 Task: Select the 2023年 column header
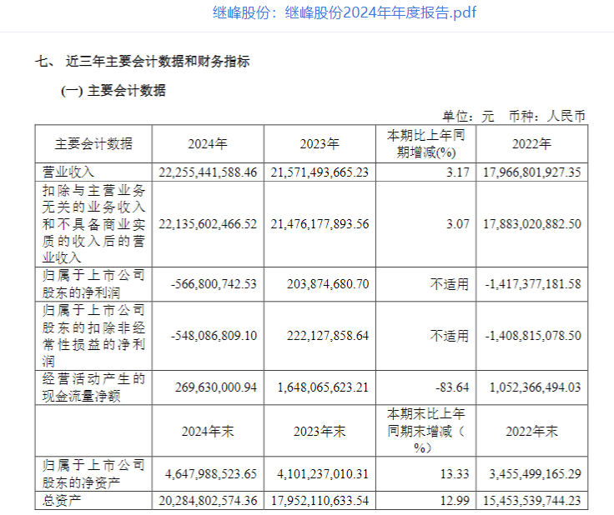(x=320, y=144)
